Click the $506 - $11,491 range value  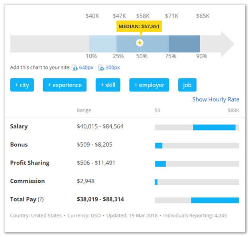pos(96,163)
